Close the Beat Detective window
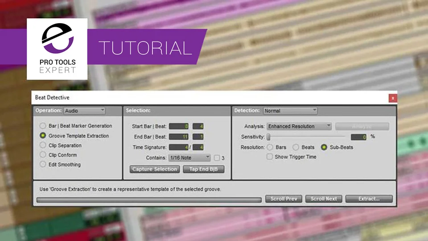The width and height of the screenshot is (428, 241). tap(392, 98)
